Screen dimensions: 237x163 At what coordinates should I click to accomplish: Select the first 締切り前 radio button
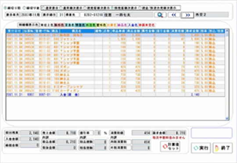point(5,8)
